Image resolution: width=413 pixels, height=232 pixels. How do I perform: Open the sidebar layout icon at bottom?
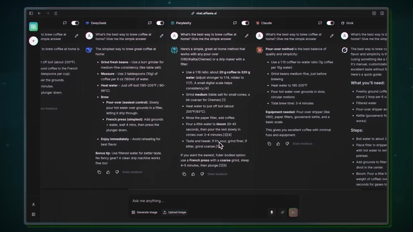[x=33, y=214]
